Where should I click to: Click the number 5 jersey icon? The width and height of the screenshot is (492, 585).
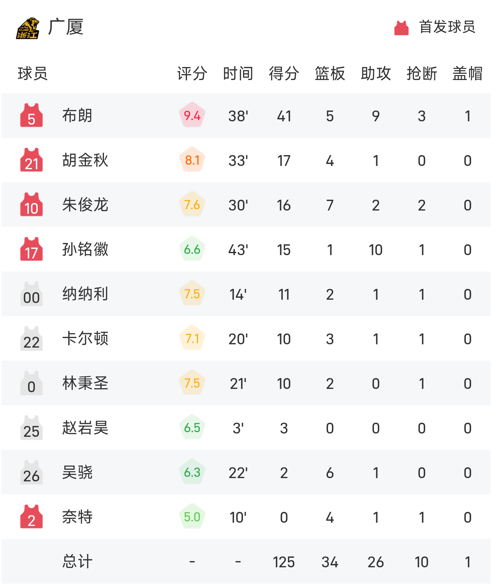pos(31,115)
